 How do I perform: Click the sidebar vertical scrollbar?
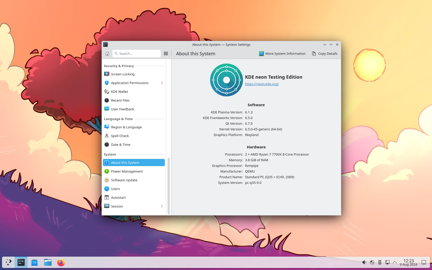(x=169, y=186)
